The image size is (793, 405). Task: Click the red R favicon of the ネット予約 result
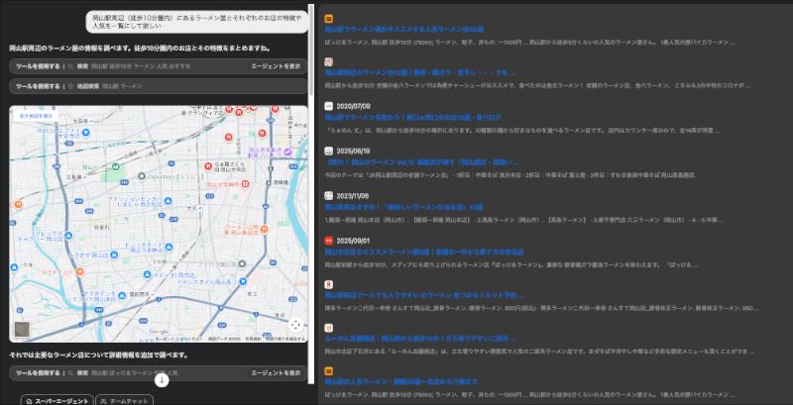329,284
